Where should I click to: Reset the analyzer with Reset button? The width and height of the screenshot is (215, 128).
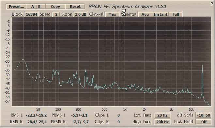point(75,7)
